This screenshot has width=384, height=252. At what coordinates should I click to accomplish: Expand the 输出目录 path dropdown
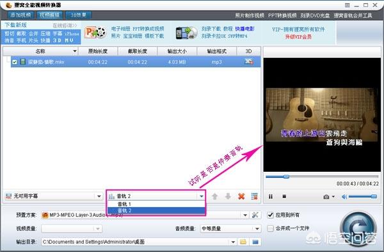coord(233,242)
